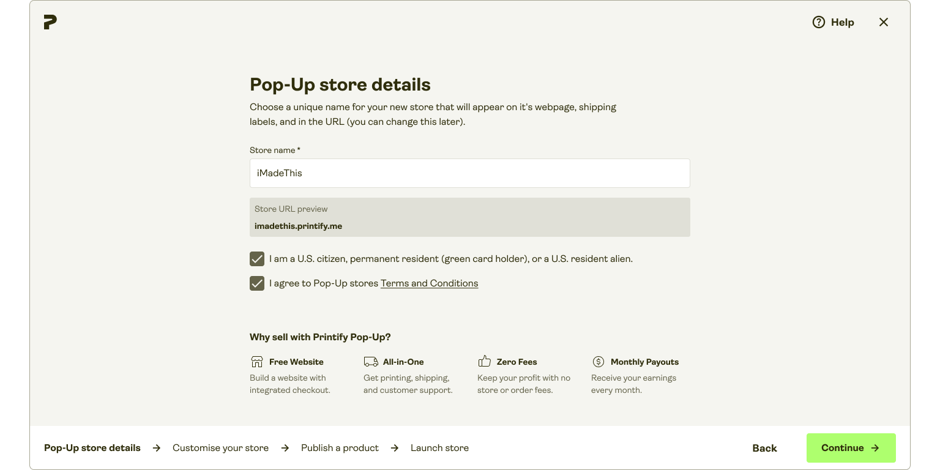
Task: Uncheck the agree to Terms checkbox
Action: pos(257,283)
